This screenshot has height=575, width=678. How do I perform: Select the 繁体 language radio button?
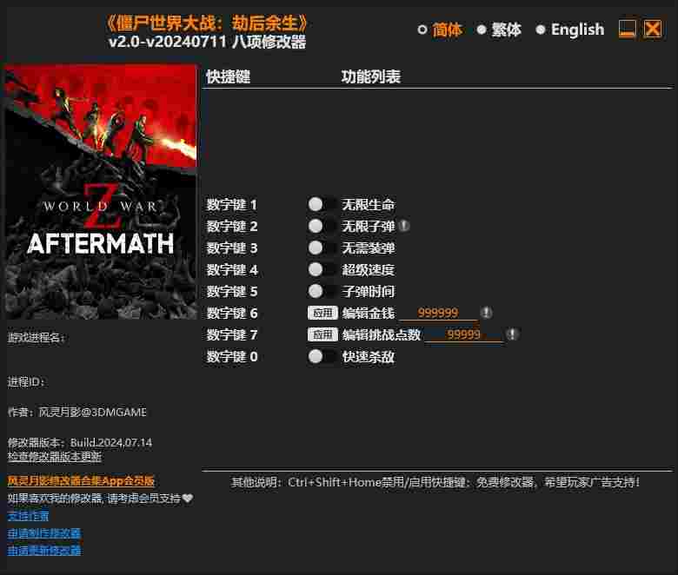point(482,30)
